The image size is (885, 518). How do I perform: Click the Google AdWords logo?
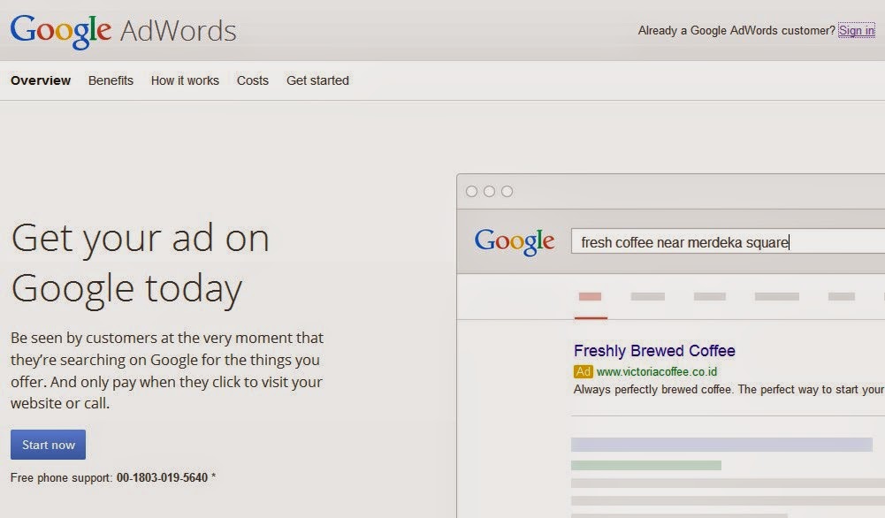click(123, 31)
